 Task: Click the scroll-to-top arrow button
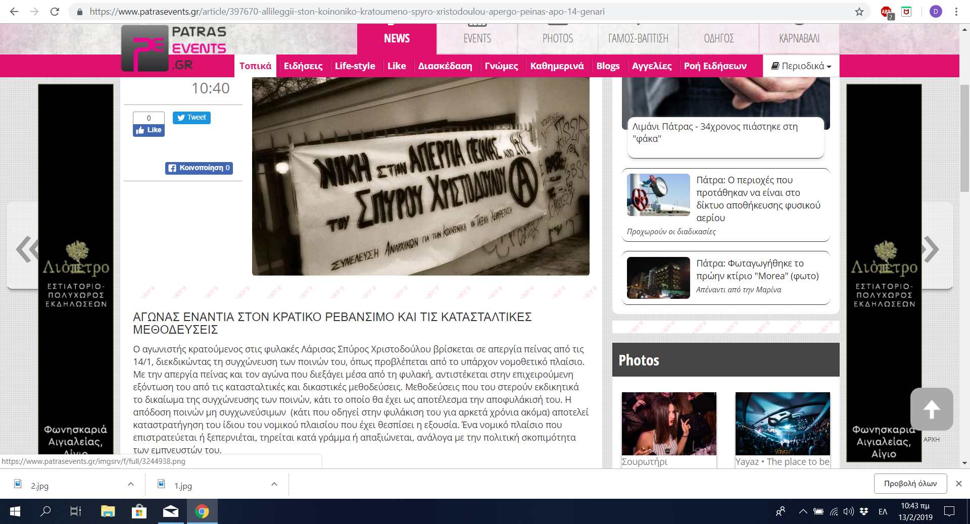click(x=931, y=409)
